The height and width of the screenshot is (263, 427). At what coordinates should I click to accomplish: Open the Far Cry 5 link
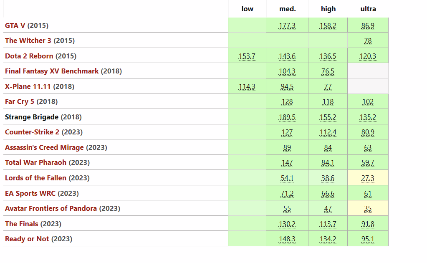20,101
